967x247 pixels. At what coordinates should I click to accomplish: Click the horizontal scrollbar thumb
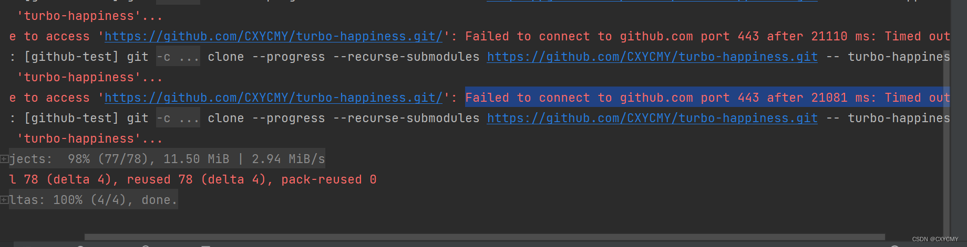(485, 237)
